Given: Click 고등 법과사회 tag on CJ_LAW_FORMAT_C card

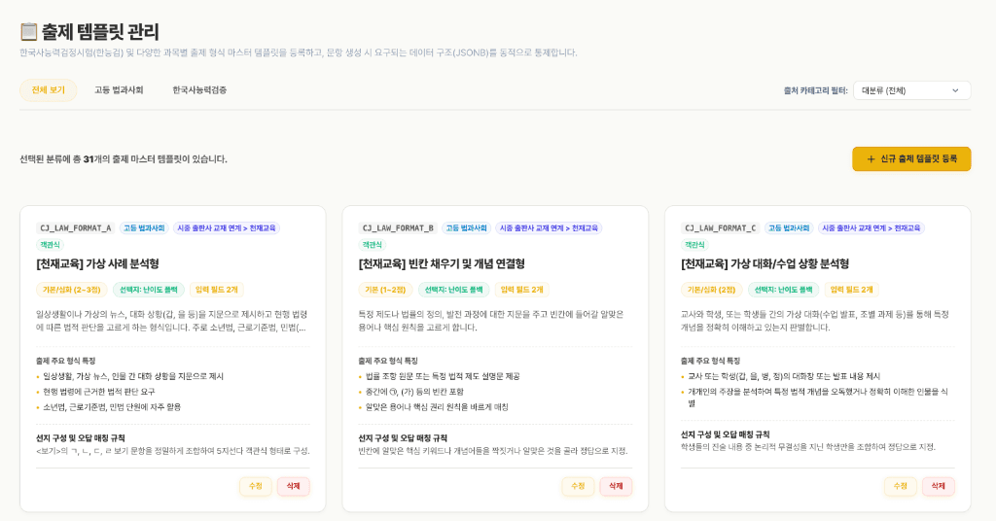Looking at the screenshot, I should pyautogui.click(x=789, y=227).
